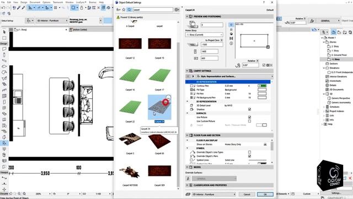Open the Style, Representation and Surfaces page dropdown
The height and width of the screenshot is (199, 353).
pos(234,76)
